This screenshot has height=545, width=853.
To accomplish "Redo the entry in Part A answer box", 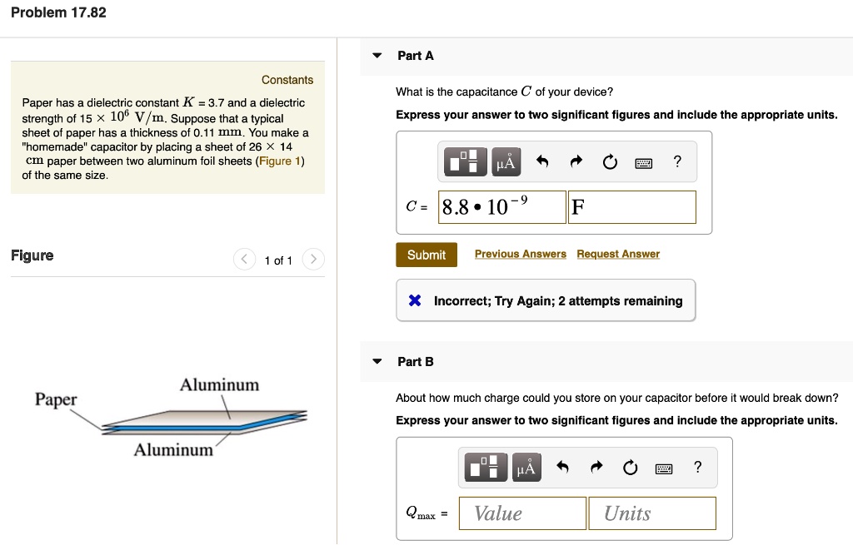I will 576,161.
